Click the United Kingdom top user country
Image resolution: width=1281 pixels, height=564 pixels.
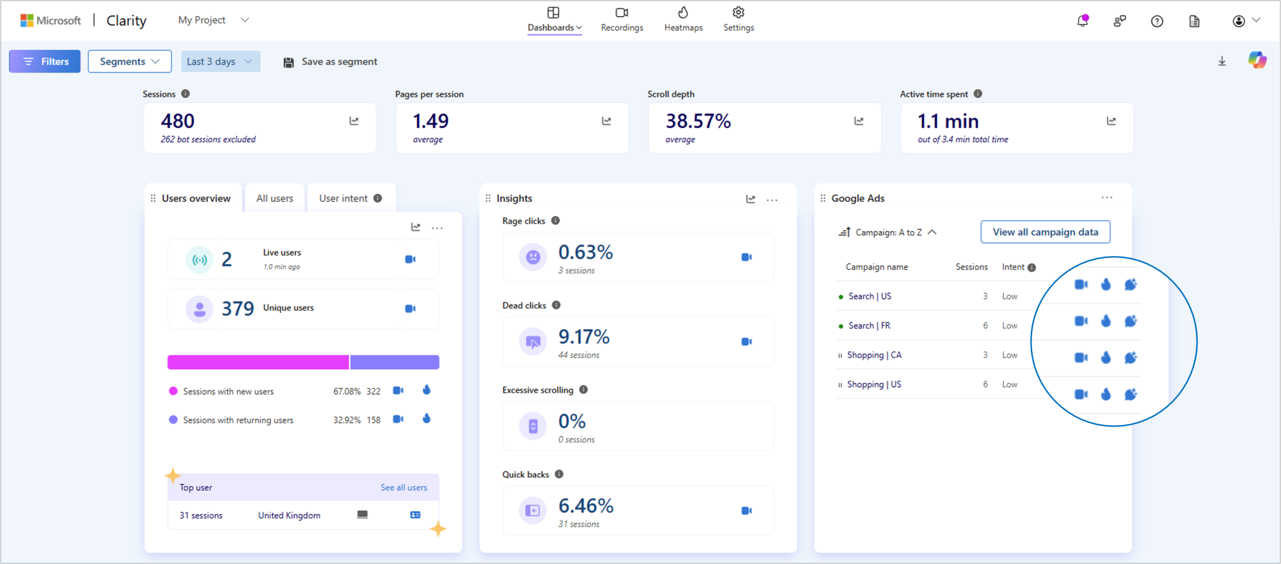[289, 515]
